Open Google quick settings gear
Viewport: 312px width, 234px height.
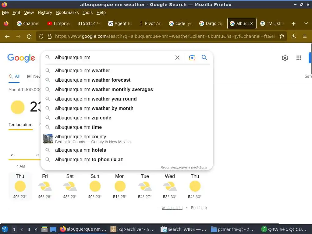pos(285,58)
